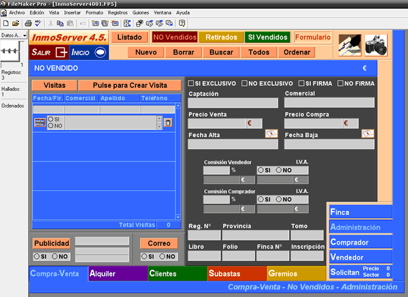
Task: Click the record icon next to Help
Action: point(169,23)
